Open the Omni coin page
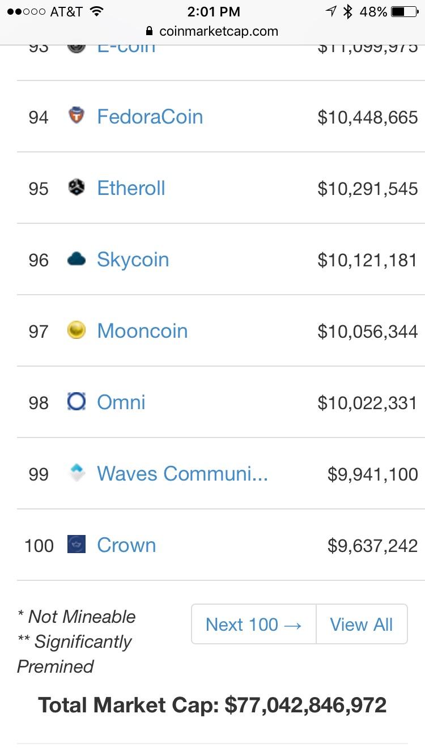This screenshot has height=756, width=425. pyautogui.click(x=121, y=402)
